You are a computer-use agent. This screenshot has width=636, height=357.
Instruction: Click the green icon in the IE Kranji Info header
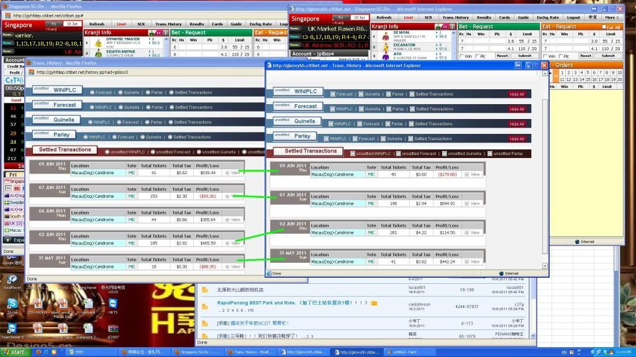pos(438,26)
